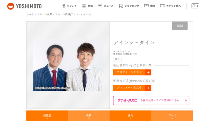Click the microphone icon beside タレント
This screenshot has height=131, width=199.
(64, 6)
